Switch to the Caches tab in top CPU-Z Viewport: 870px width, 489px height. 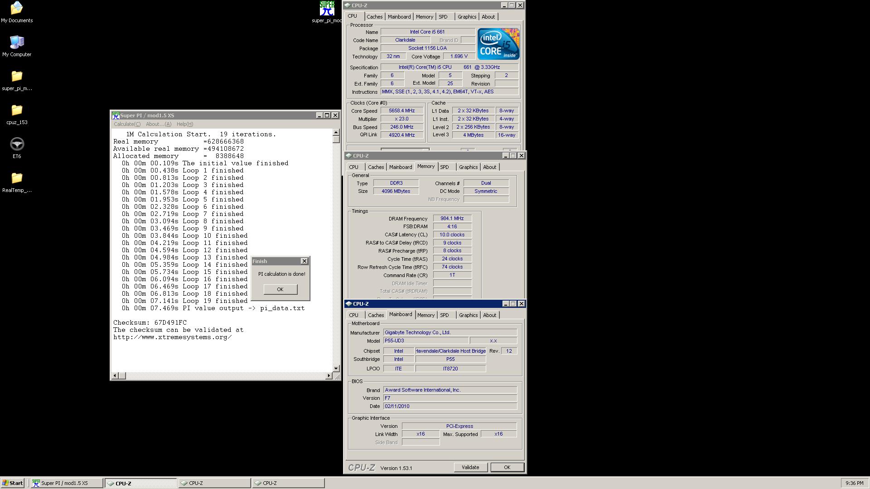click(x=374, y=17)
